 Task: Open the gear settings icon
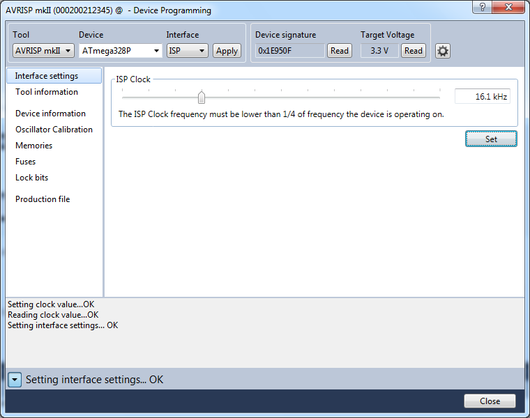[x=443, y=51]
